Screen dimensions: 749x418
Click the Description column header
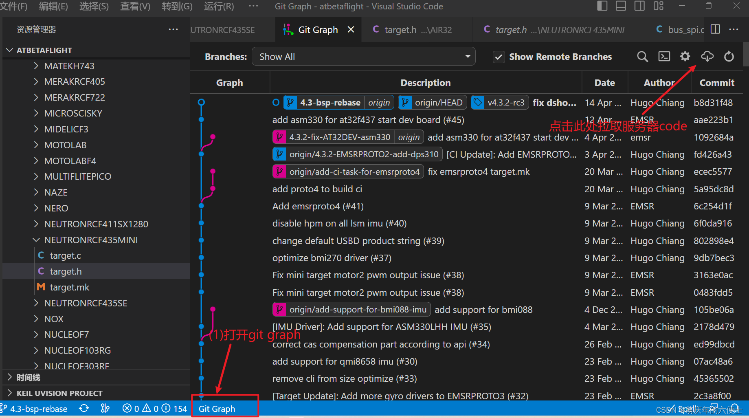click(x=426, y=83)
